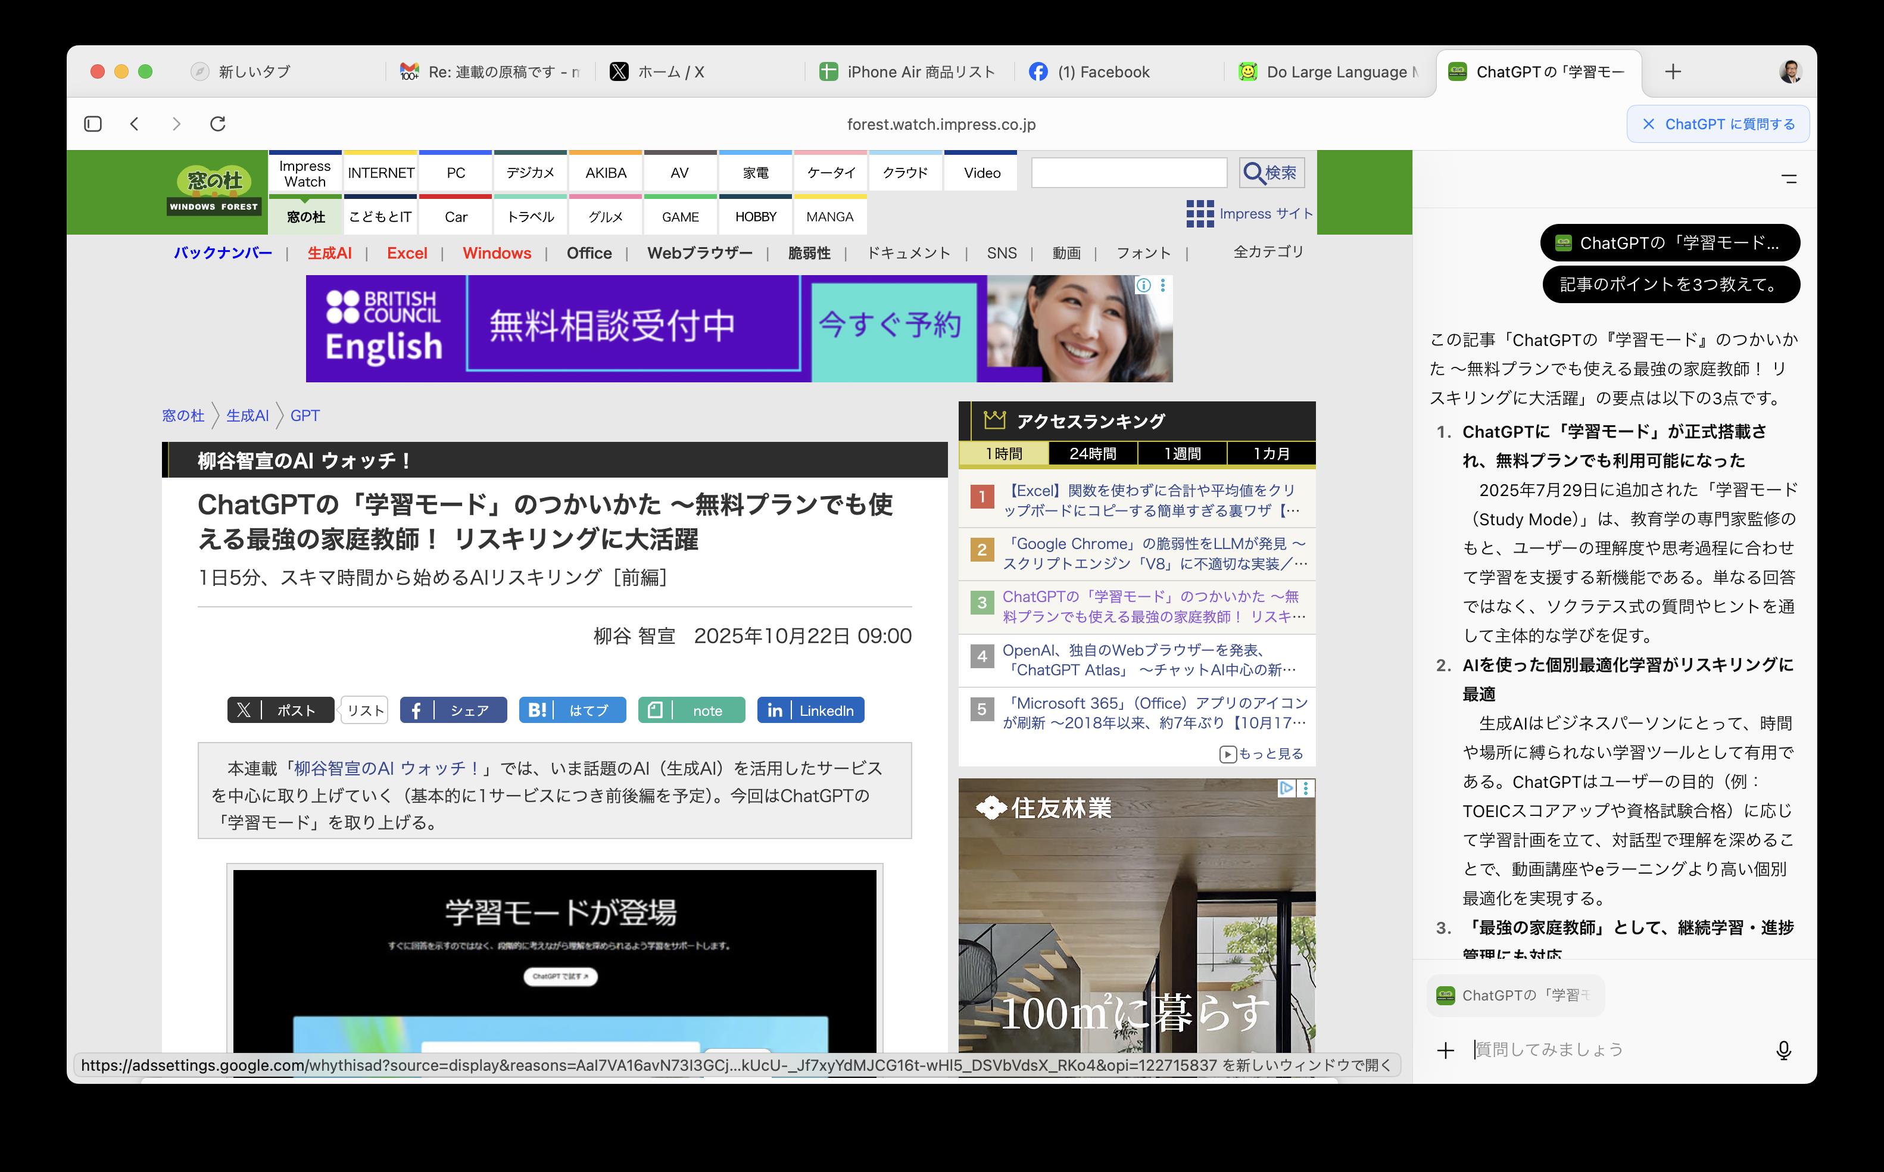Click the plus icon next to the ChatGPT input
The height and width of the screenshot is (1172, 1884).
coord(1446,1049)
